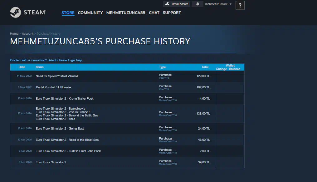Image resolution: width=317 pixels, height=182 pixels.
Task: Select Euro Truck Simulator 2 - Vive la France item
Action: click(62, 112)
